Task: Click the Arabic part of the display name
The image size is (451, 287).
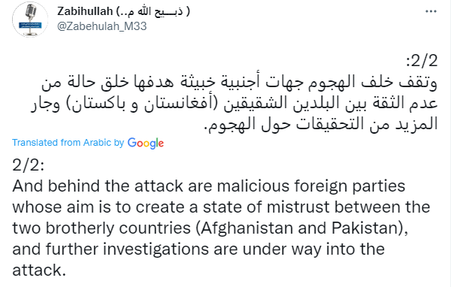Action: (153, 11)
